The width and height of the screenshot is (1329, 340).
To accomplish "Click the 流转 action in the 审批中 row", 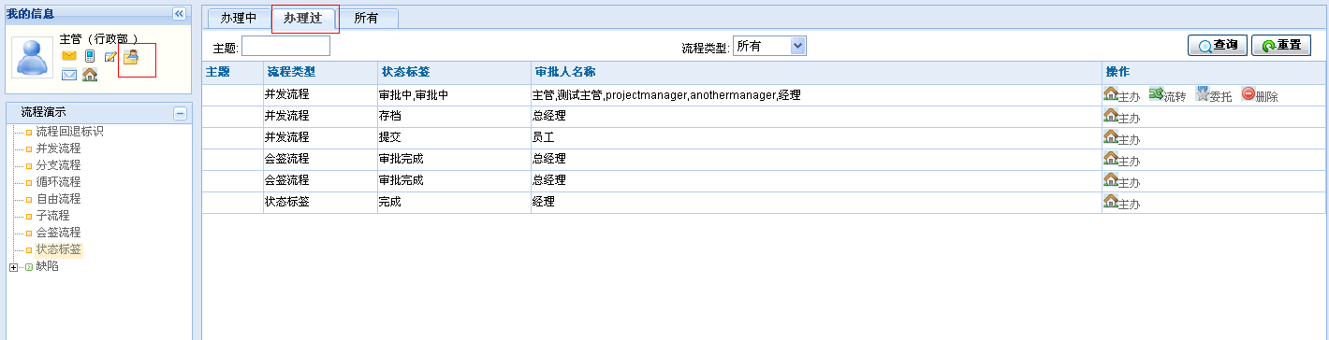I will 1167,94.
